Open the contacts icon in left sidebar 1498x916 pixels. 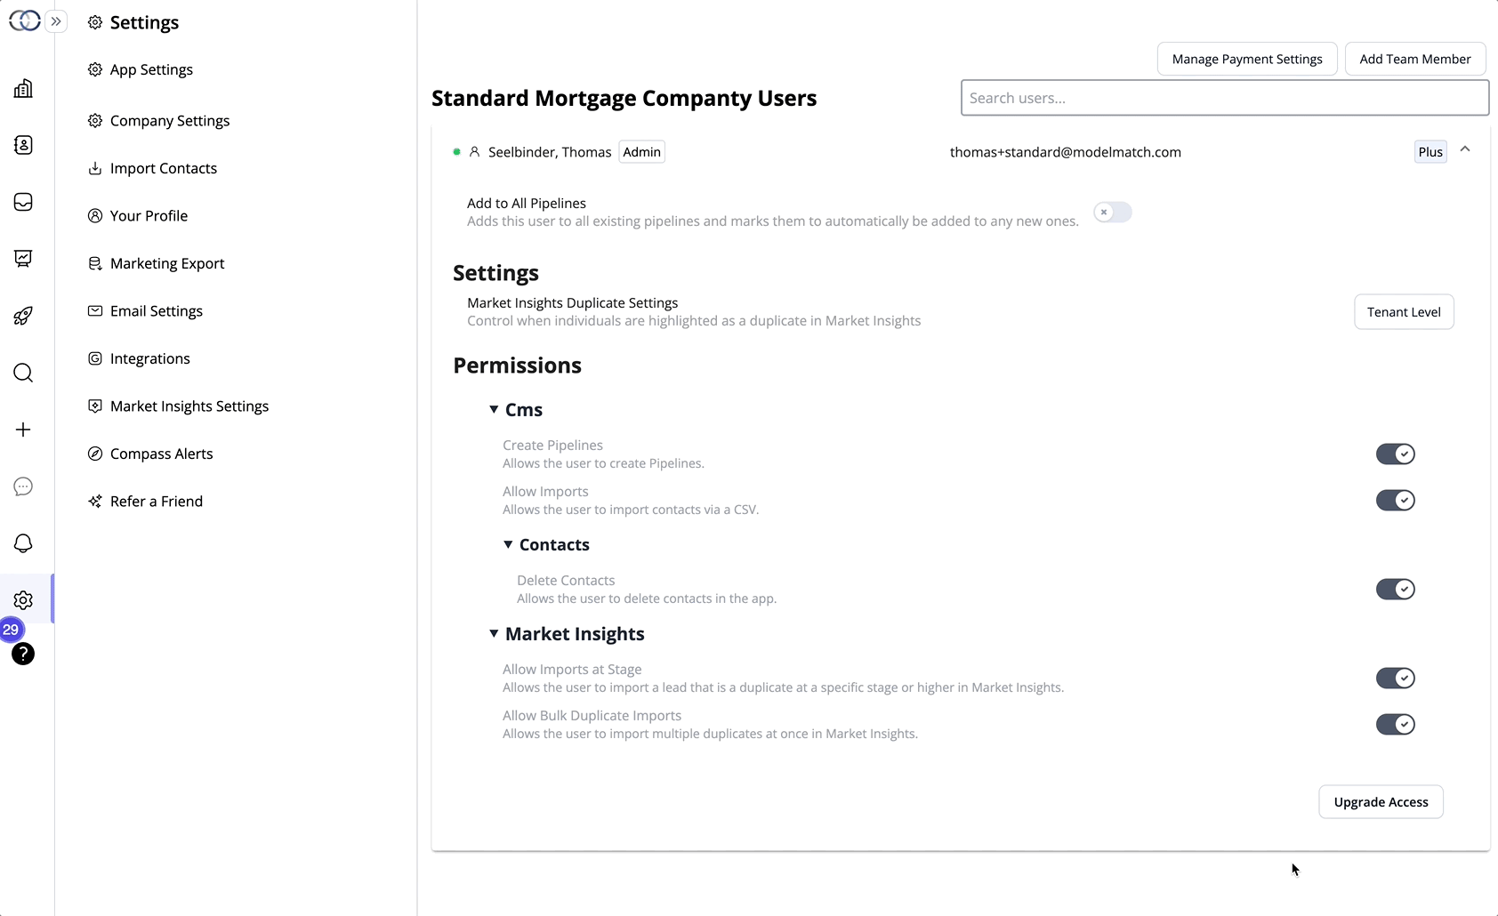23,145
